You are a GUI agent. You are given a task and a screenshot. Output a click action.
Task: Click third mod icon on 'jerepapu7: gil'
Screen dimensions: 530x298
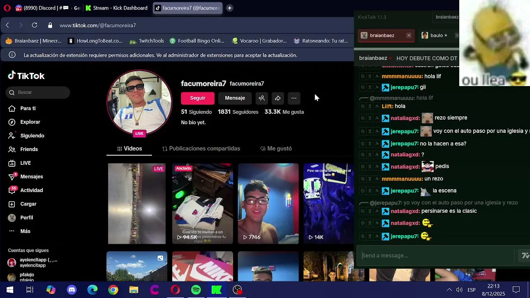(377, 87)
